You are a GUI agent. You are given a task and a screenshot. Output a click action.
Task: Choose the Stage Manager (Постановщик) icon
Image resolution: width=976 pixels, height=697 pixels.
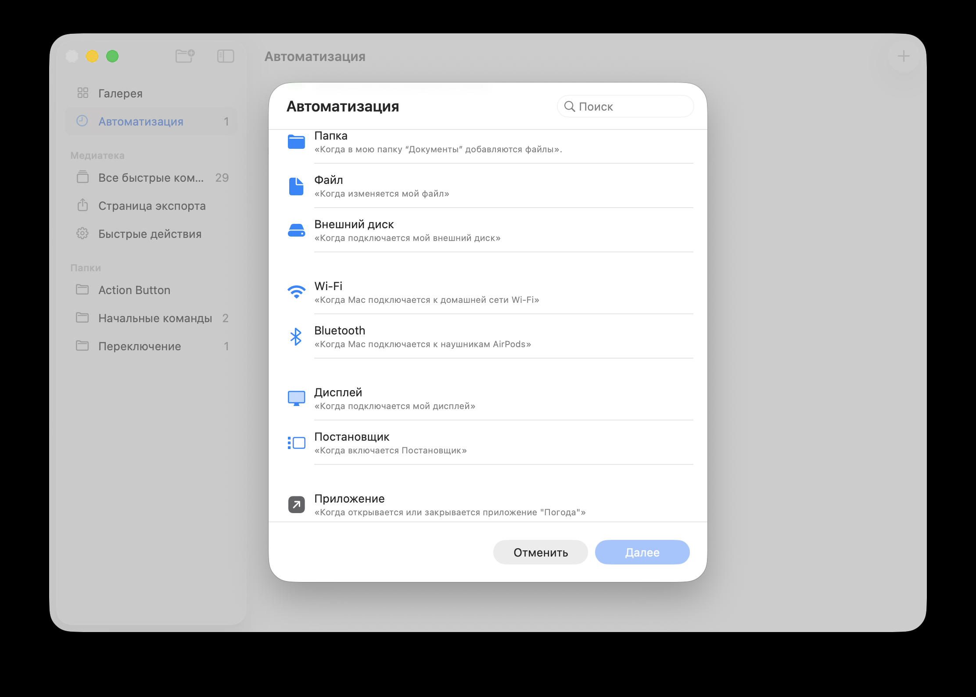[x=296, y=443]
